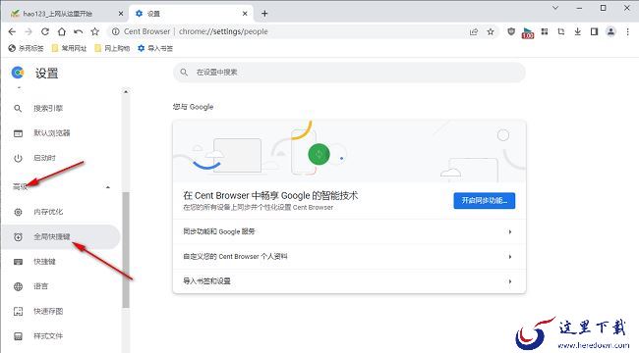This screenshot has width=639, height=353.
Task: Click the 开启同步功能 sync button
Action: tap(484, 200)
